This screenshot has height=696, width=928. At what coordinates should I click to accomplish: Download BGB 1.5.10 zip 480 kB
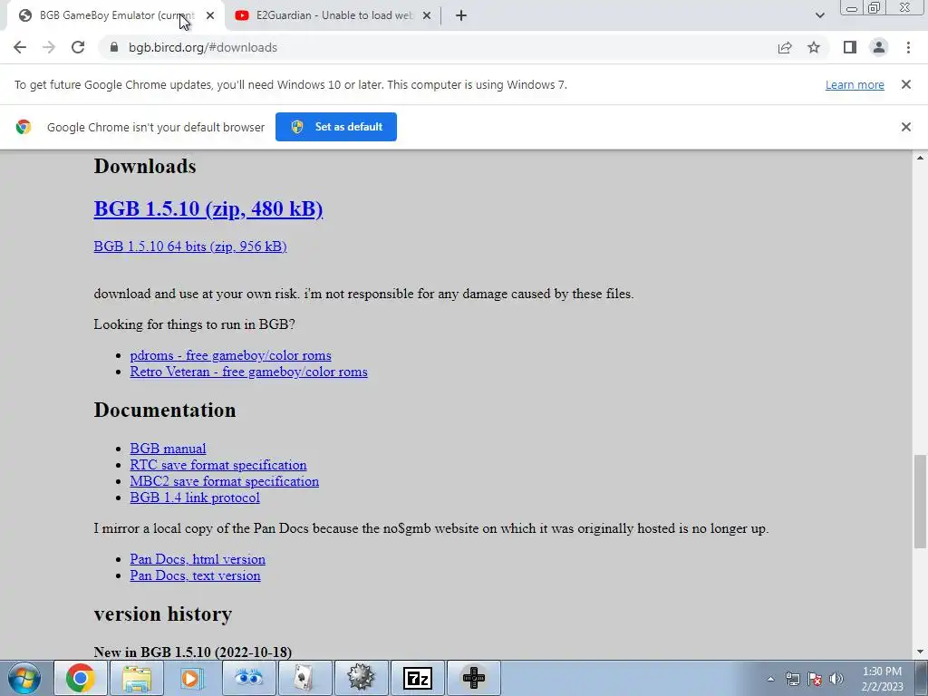point(208,209)
